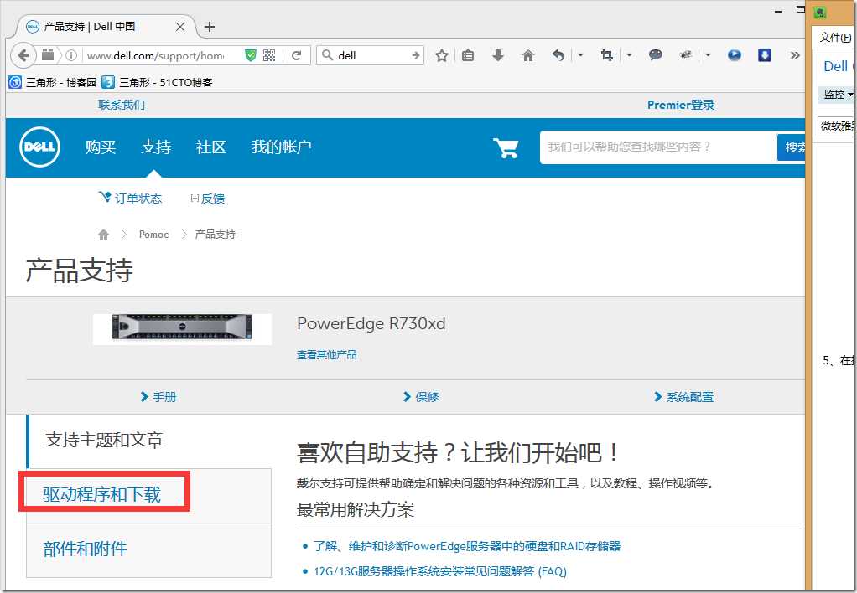
Task: Open the site information icon in address bar
Action: click(71, 55)
